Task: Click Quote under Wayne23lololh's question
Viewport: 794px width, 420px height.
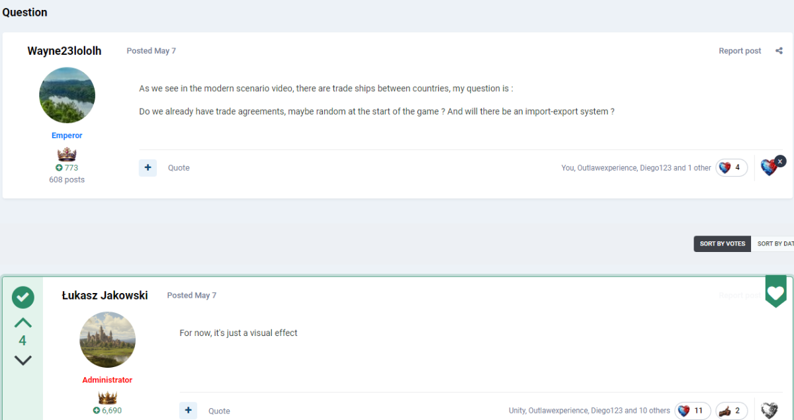Action: pos(179,168)
